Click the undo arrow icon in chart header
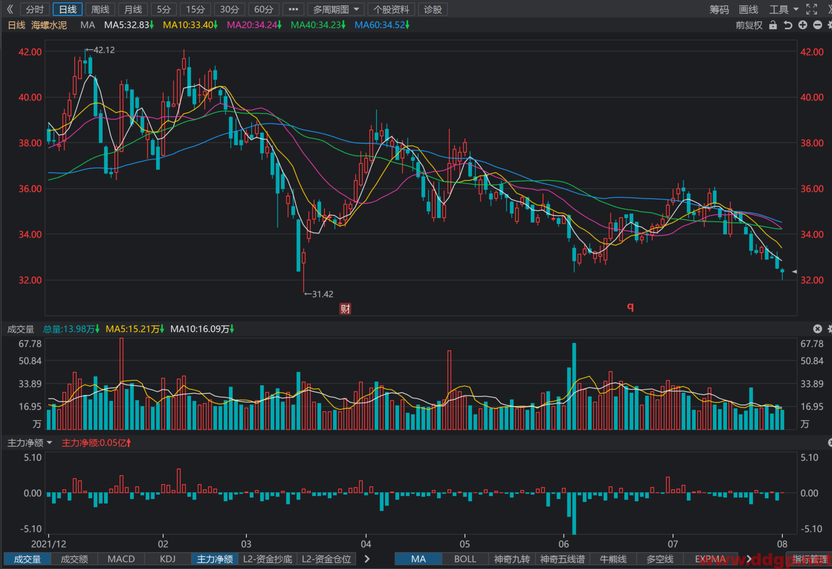This screenshot has width=832, height=569. [x=788, y=25]
